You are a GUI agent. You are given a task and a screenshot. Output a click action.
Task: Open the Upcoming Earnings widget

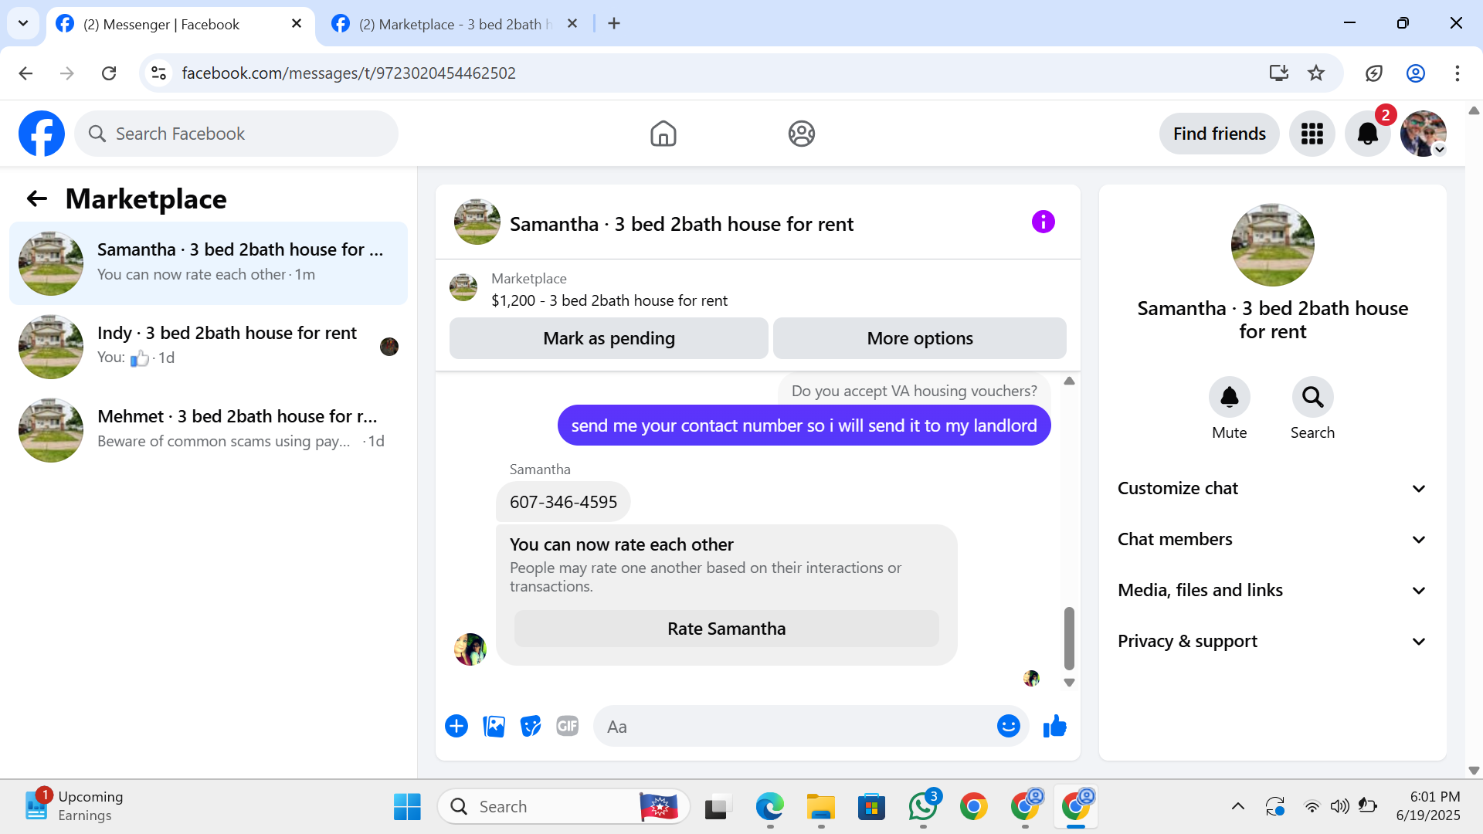point(74,806)
